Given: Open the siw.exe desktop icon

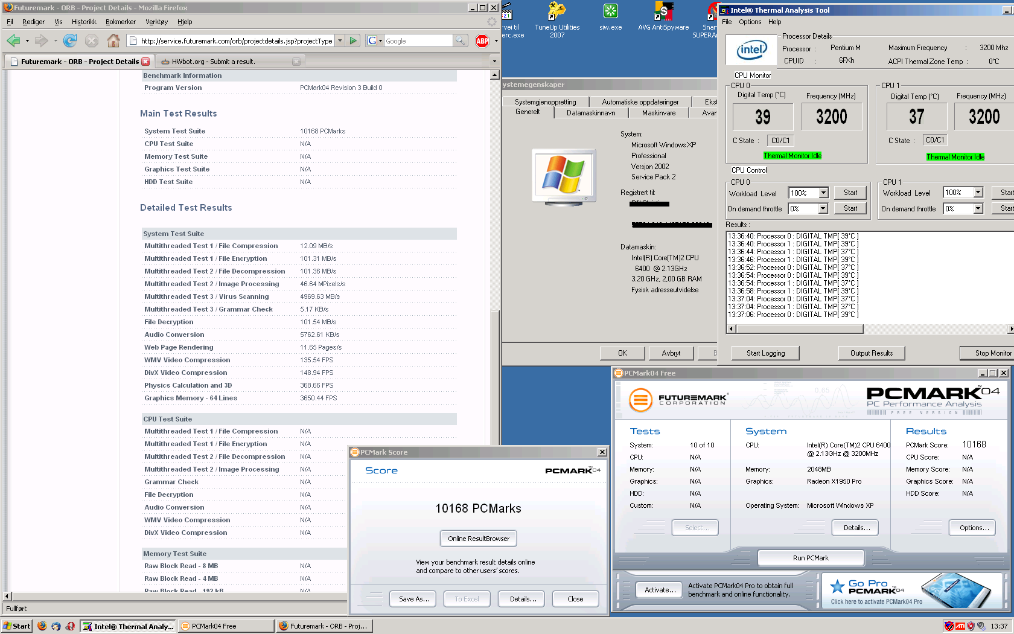Looking at the screenshot, I should tap(610, 17).
